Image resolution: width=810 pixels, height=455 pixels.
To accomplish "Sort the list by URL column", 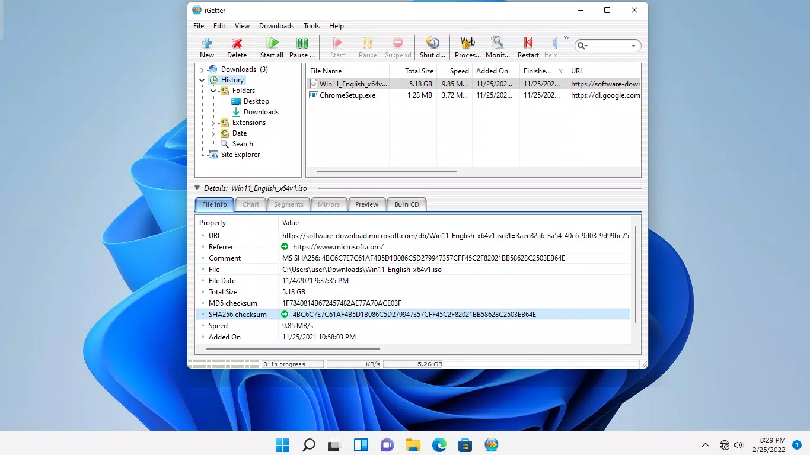I will pyautogui.click(x=604, y=71).
